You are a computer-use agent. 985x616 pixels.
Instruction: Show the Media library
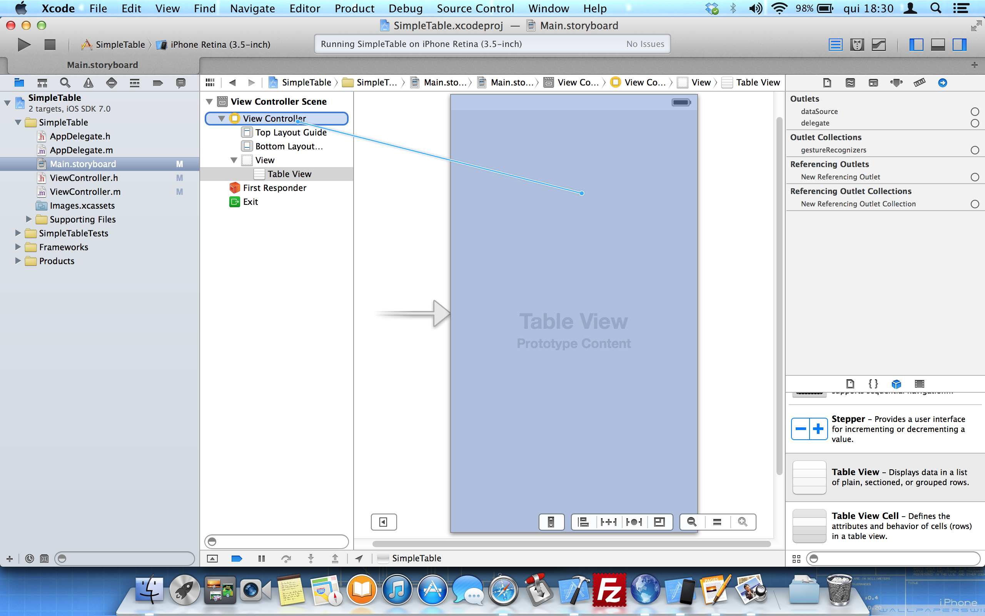click(920, 383)
